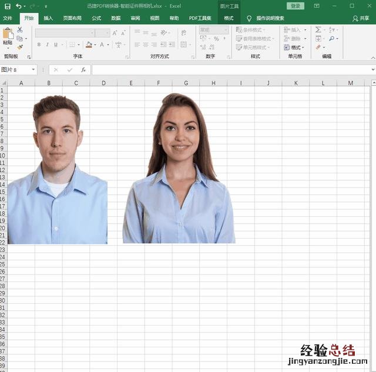The height and width of the screenshot is (372, 376).
Task: Switch to the Insert (插入) tab
Action: (48, 18)
